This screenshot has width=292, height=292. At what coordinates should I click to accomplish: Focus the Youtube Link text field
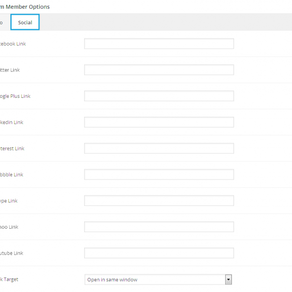159,253
